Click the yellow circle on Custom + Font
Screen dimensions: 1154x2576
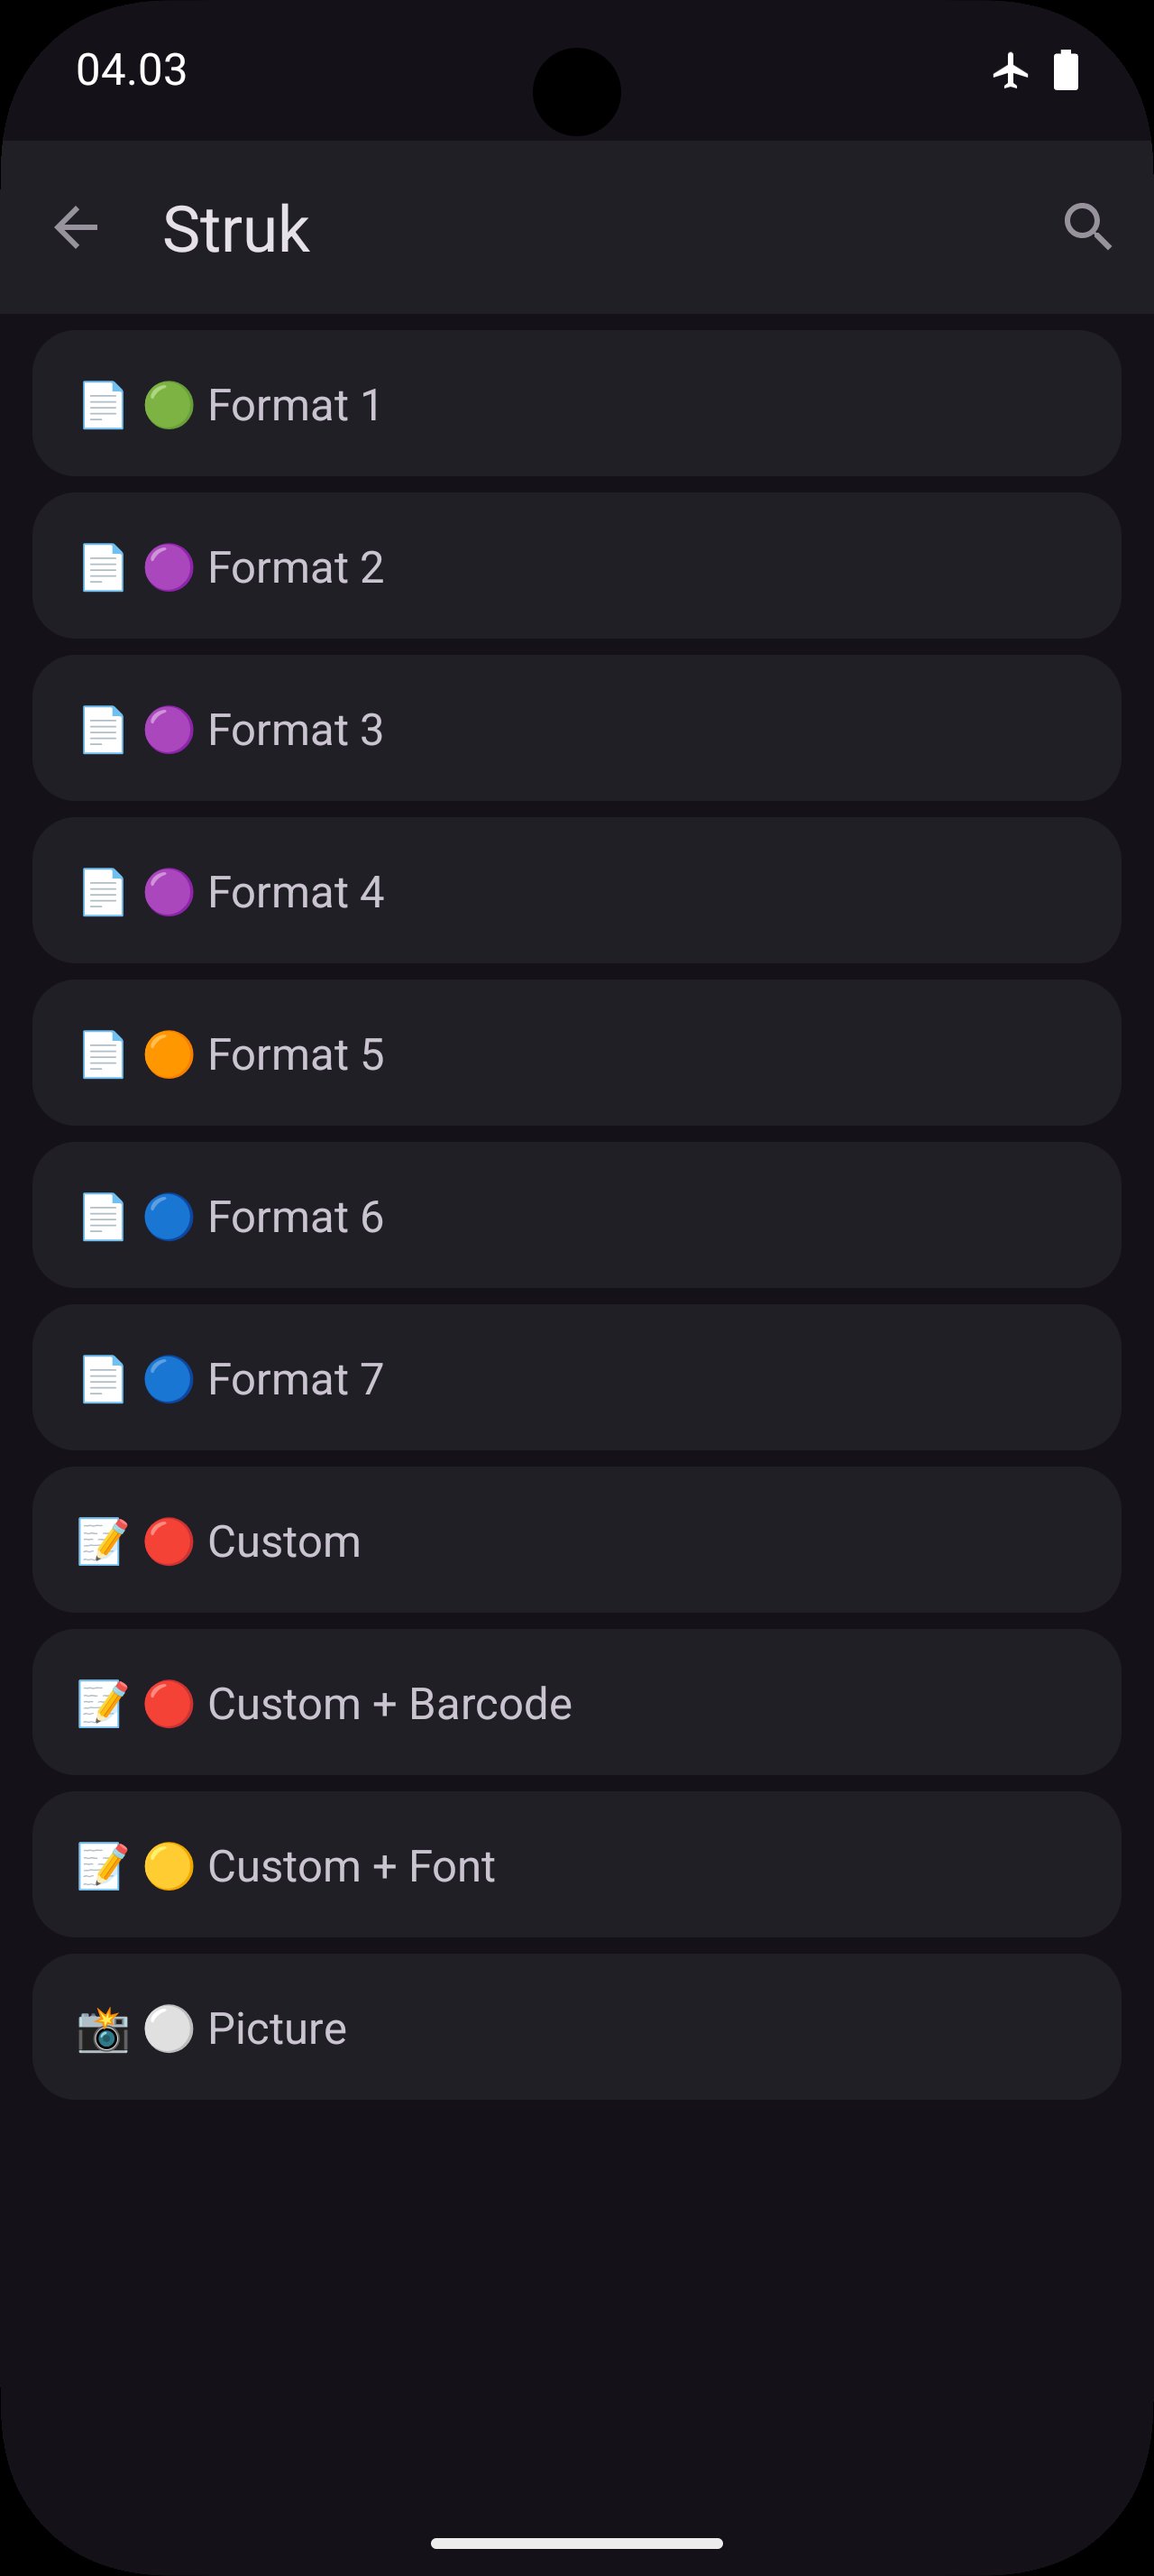click(169, 1866)
